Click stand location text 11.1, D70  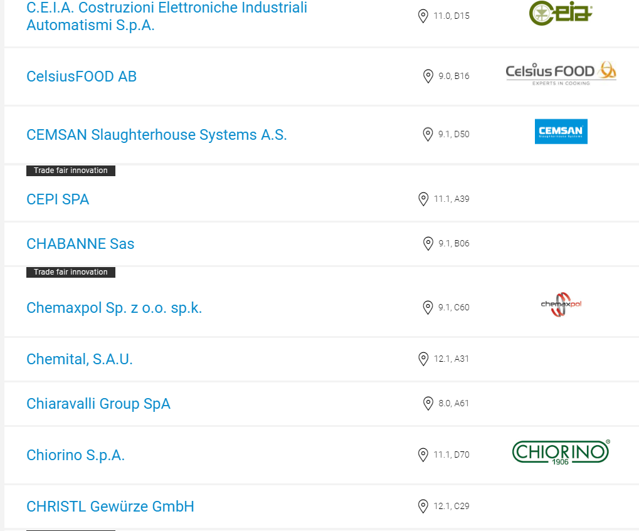coord(452,455)
